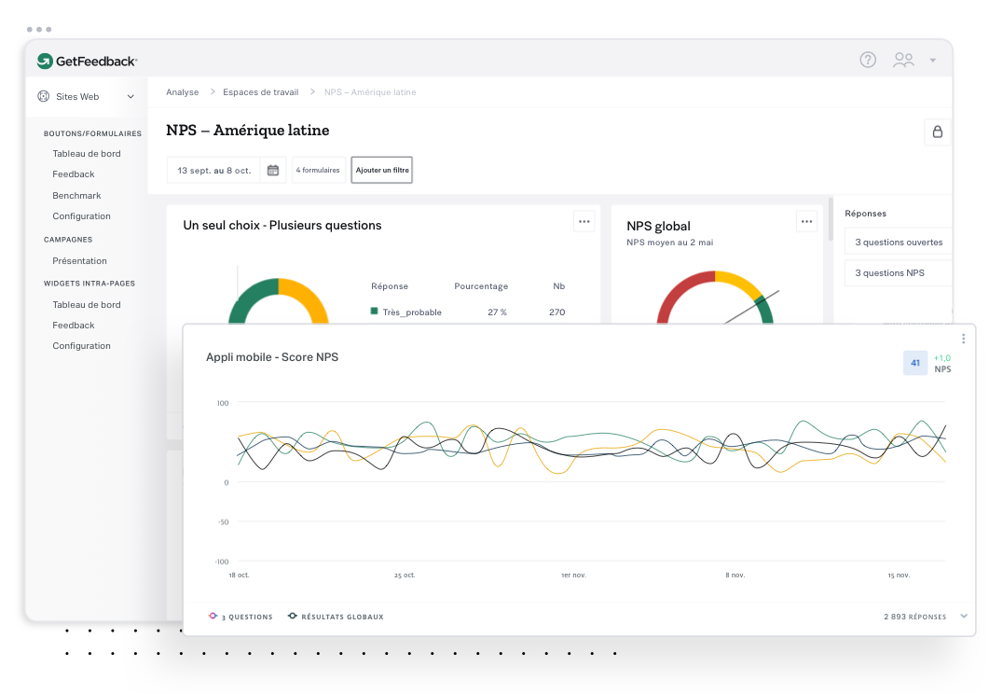The width and height of the screenshot is (1003, 694).
Task: Open three-dot menu on Un seul choix card
Action: point(584,221)
